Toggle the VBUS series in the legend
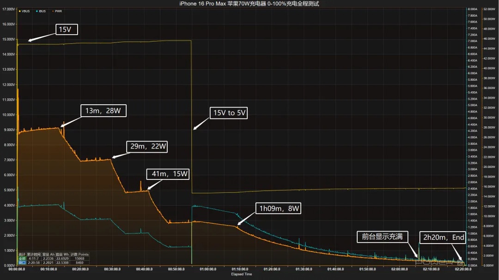 [x=24, y=11]
